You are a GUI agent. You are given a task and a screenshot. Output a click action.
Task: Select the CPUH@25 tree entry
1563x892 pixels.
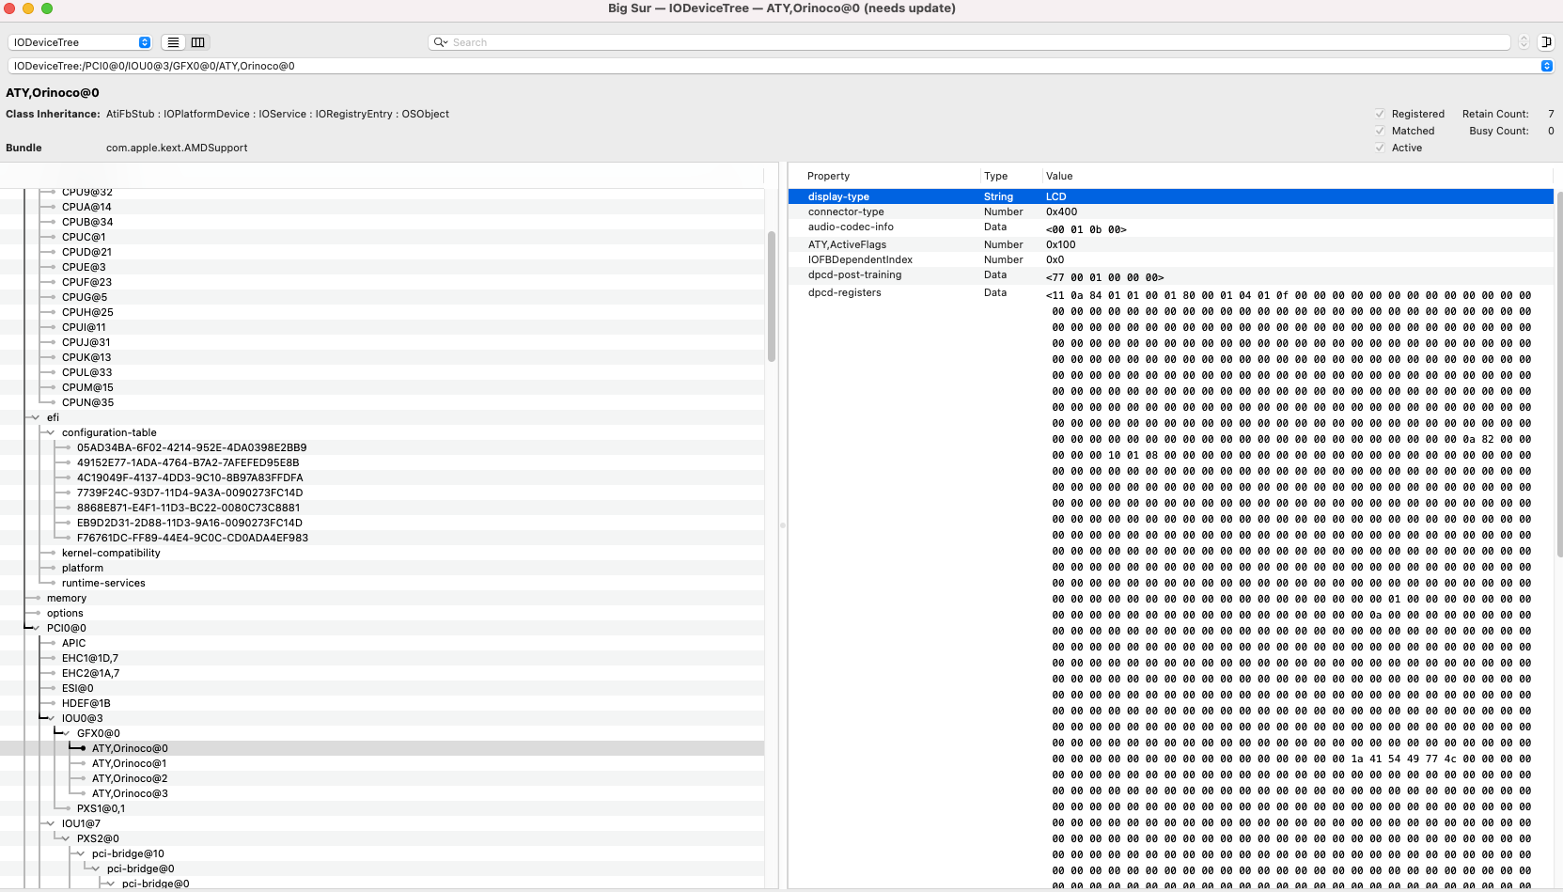(87, 312)
